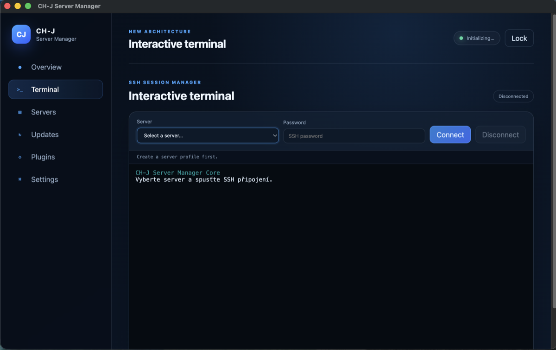Click 'Create a server profile first.' hint text
This screenshot has height=350, width=556.
177,157
